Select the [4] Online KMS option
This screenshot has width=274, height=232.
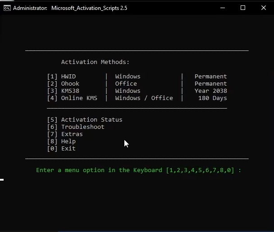click(72, 98)
